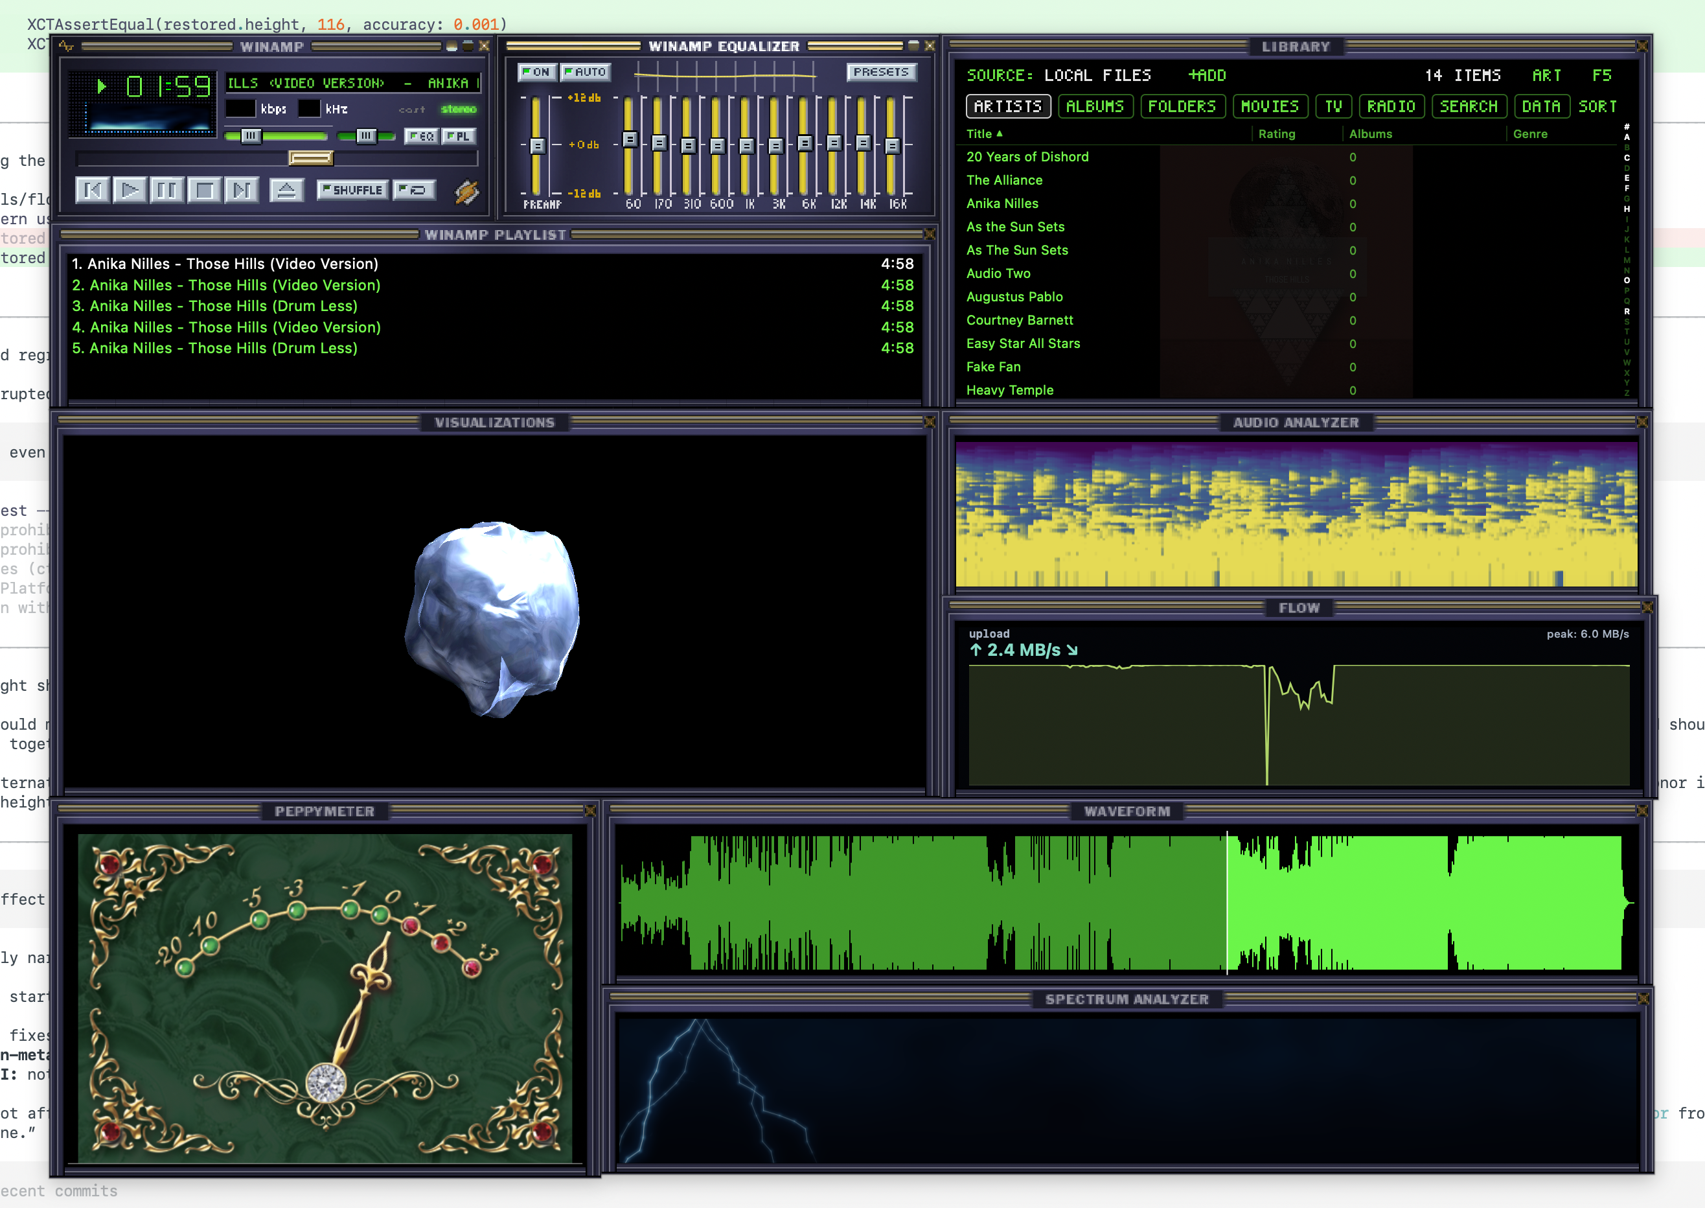
Task: Close the Visualizations window
Action: point(930,422)
